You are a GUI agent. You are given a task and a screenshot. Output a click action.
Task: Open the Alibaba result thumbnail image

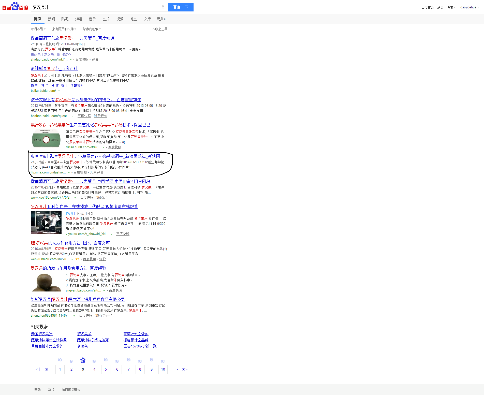[x=46, y=139]
